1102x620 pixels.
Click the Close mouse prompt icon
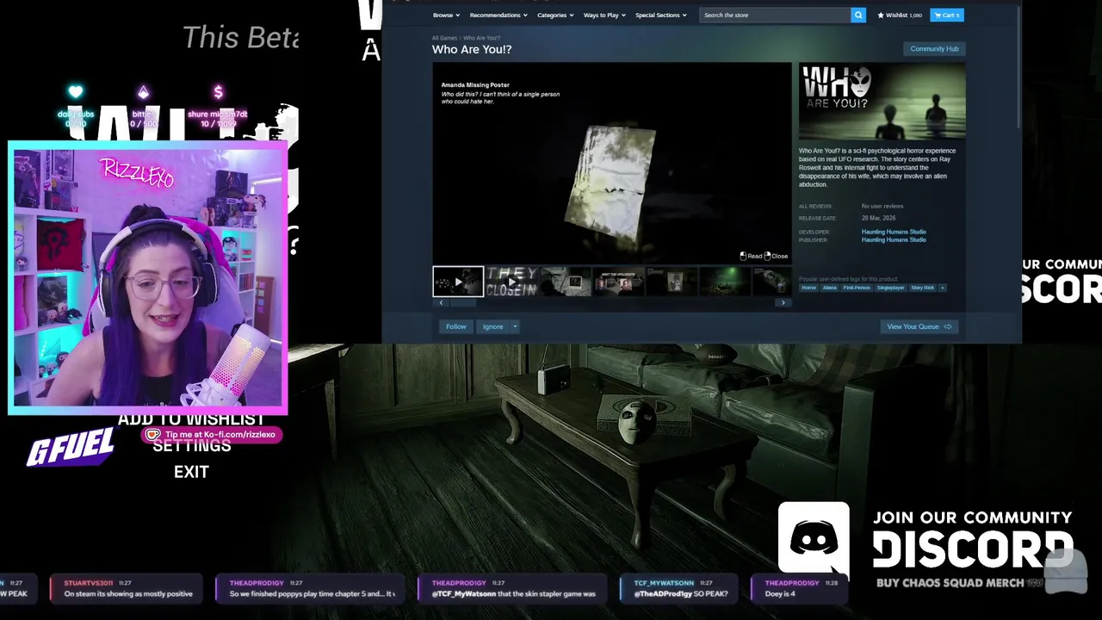tap(768, 256)
